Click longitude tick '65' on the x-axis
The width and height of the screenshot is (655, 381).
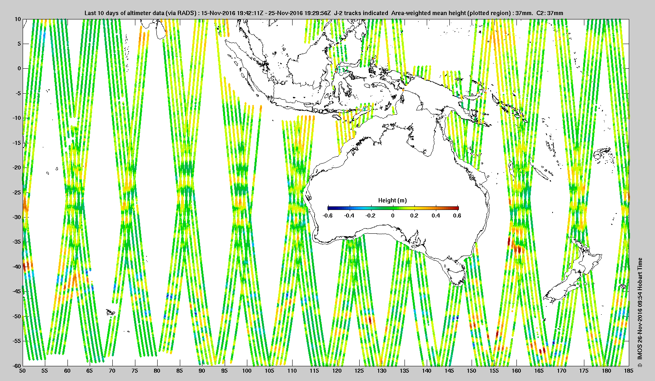[90, 371]
